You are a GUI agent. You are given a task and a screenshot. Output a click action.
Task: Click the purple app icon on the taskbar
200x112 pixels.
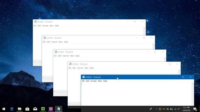(51, 109)
